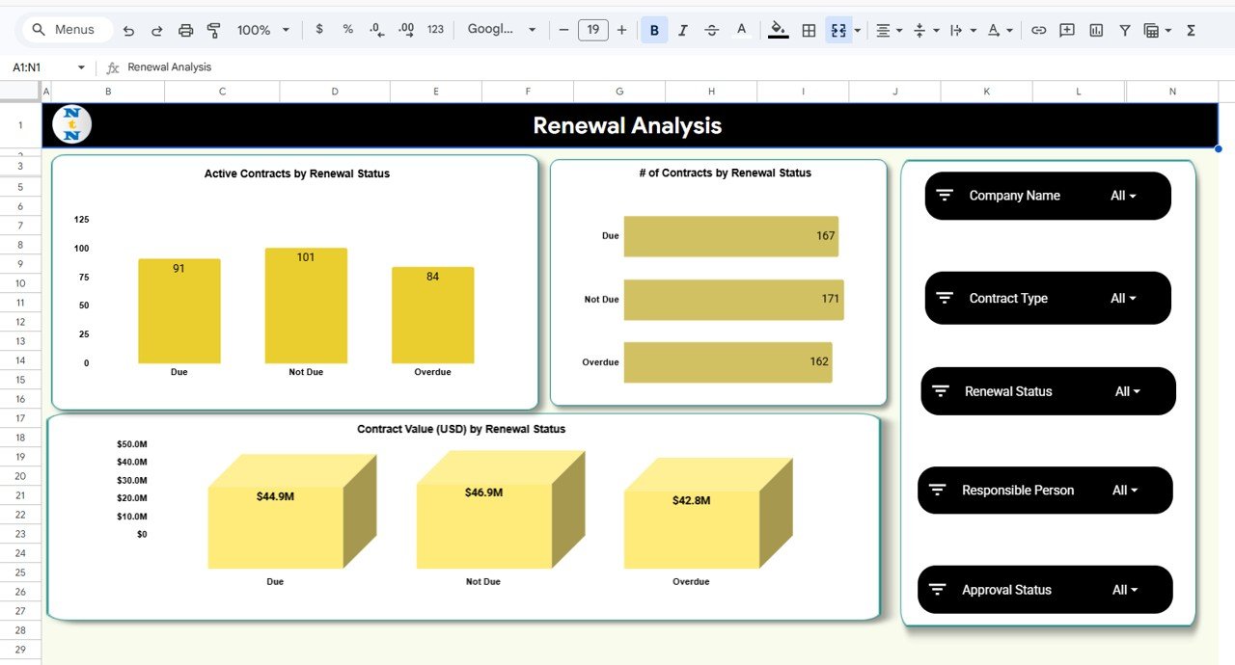The width and height of the screenshot is (1235, 665).
Task: Click the Insert chart icon
Action: point(1096,30)
